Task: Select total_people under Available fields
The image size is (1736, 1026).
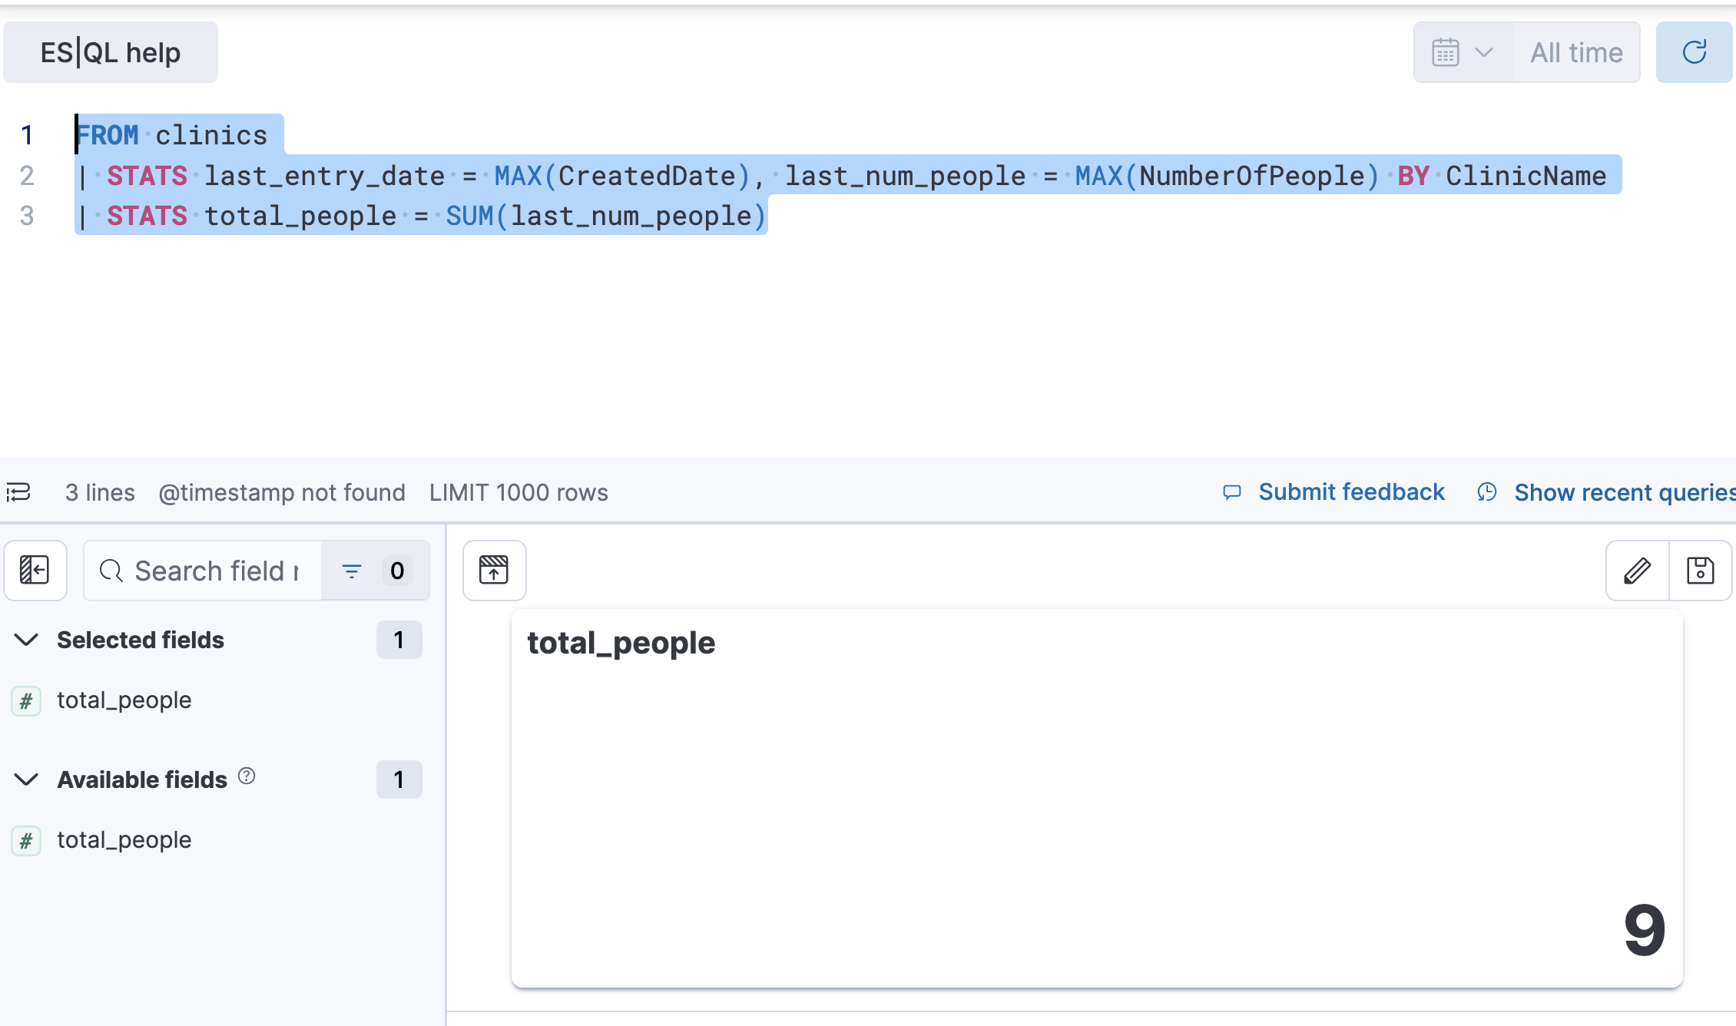Action: (x=124, y=839)
